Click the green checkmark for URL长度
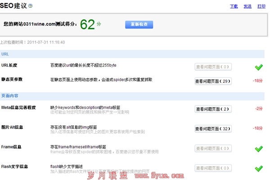 (x=258, y=67)
